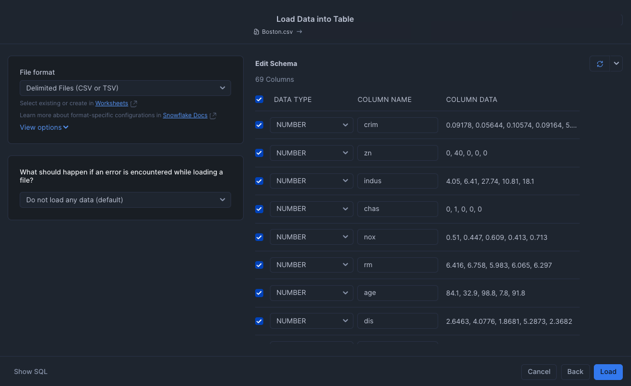Click the refresh schema icon
Screen dimensions: 631x386
click(599, 63)
